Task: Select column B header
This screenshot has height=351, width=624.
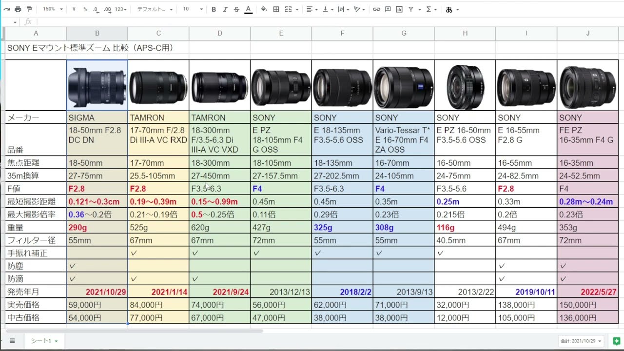Action: tap(97, 33)
